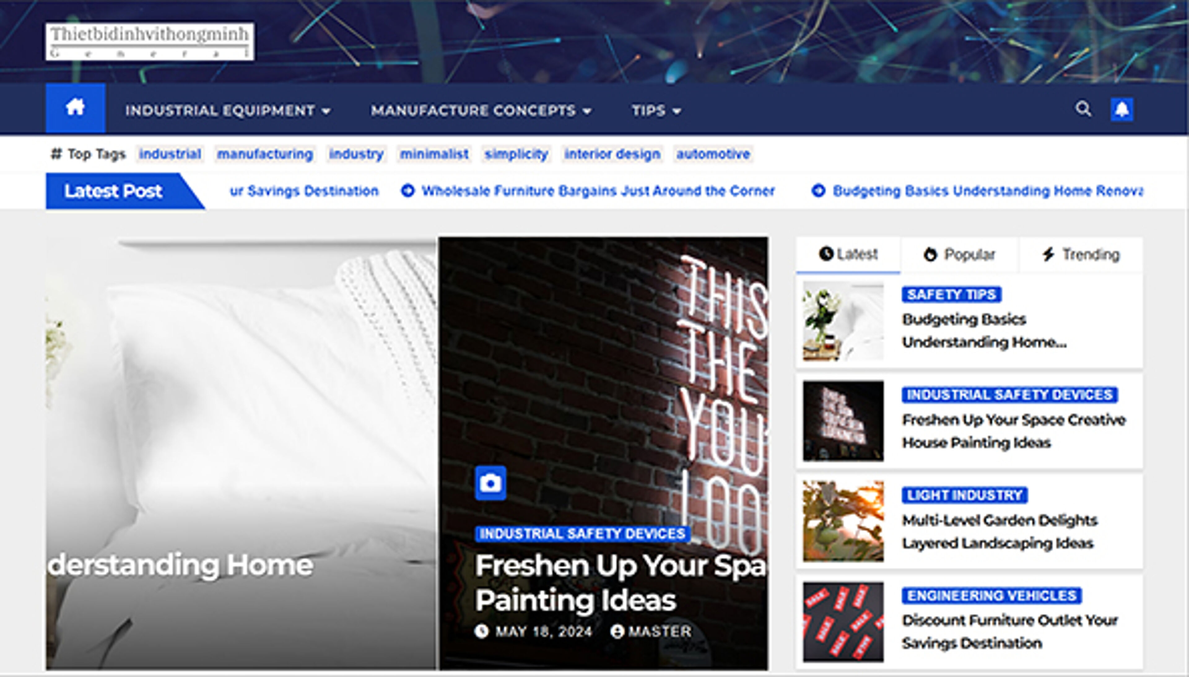Switch to the Popular tab
The width and height of the screenshot is (1189, 677).
point(959,254)
